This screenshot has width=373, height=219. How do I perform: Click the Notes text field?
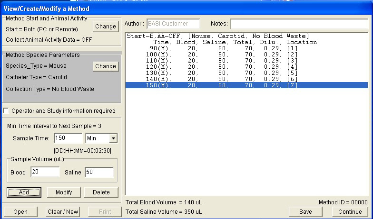(300, 24)
